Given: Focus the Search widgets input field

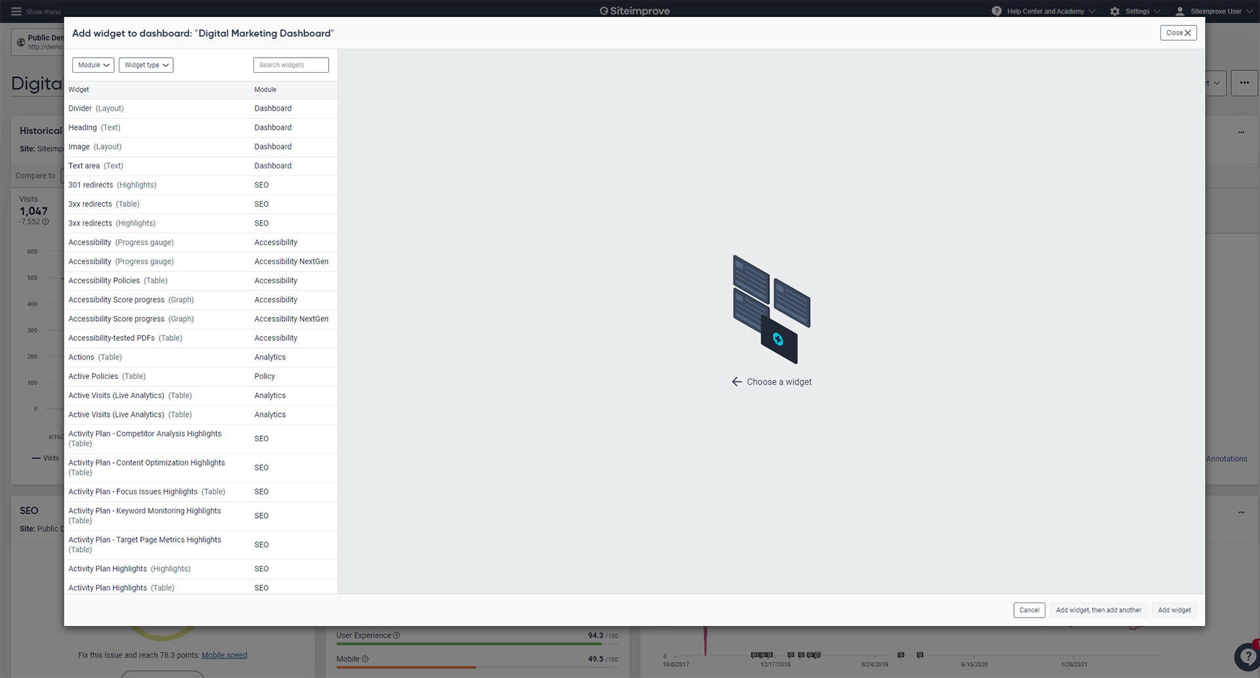Looking at the screenshot, I should pyautogui.click(x=291, y=65).
